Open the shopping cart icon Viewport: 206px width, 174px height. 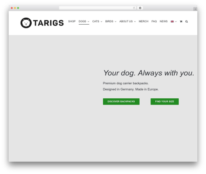click(x=181, y=21)
